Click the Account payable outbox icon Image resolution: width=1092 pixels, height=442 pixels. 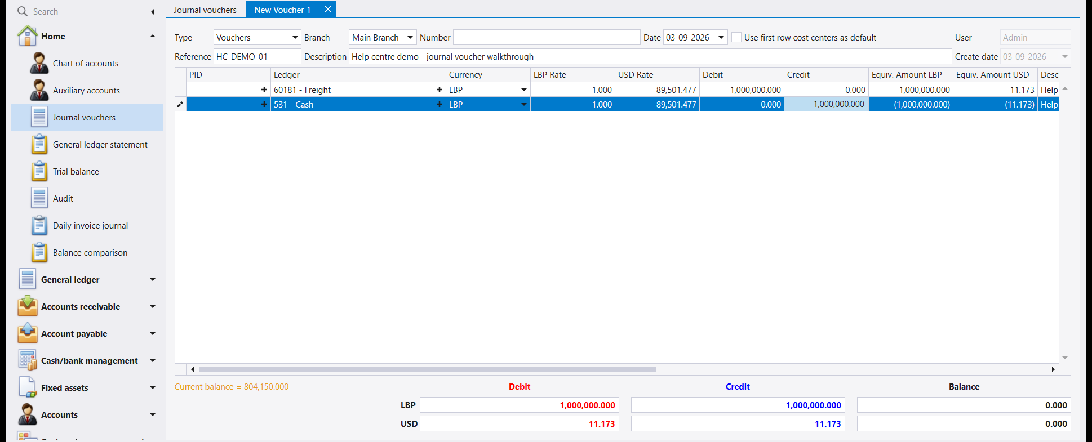point(27,333)
